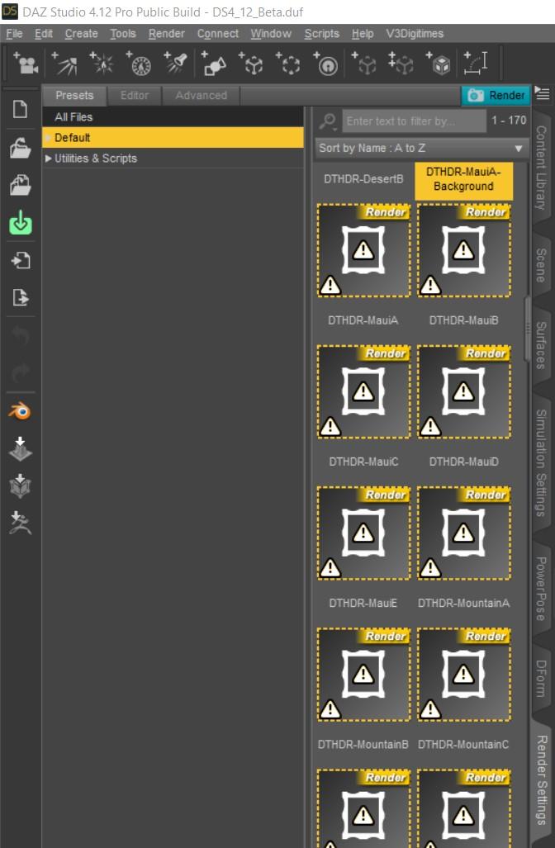Open the DForm side tab
This screenshot has width=555, height=848.
click(x=541, y=678)
